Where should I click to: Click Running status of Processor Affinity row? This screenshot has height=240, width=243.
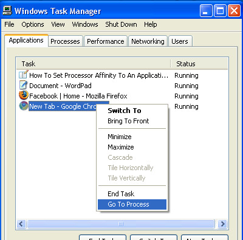point(187,75)
